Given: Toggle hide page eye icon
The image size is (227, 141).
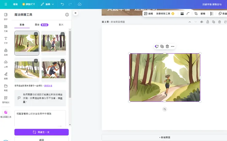Looking at the screenshot, I should [x=202, y=22].
